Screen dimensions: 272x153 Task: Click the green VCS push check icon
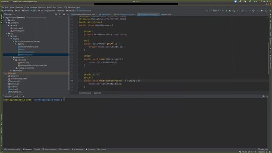coord(249,11)
